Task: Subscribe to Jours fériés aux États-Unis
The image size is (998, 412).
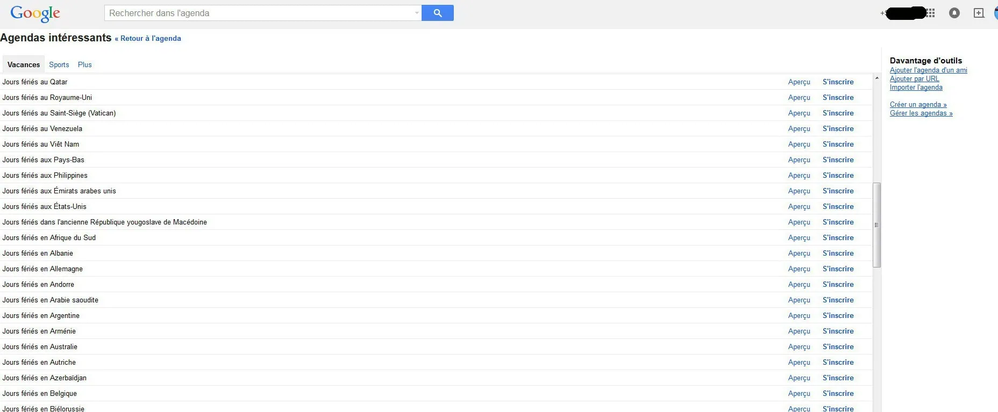Action: 838,206
